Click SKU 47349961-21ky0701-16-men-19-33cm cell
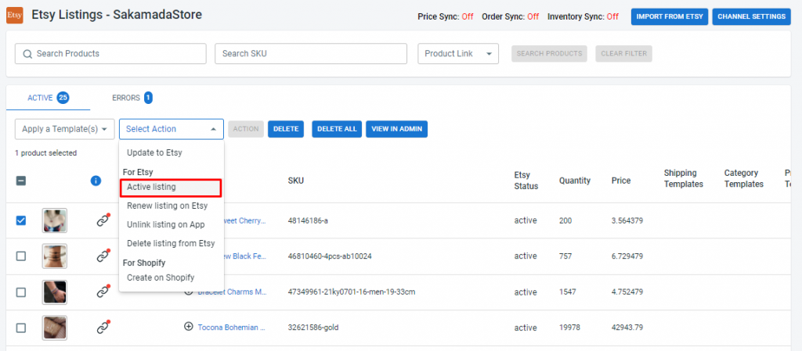 point(352,292)
